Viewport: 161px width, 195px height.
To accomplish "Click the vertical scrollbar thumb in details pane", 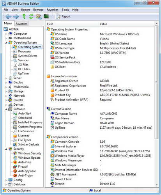I will tap(156, 82).
